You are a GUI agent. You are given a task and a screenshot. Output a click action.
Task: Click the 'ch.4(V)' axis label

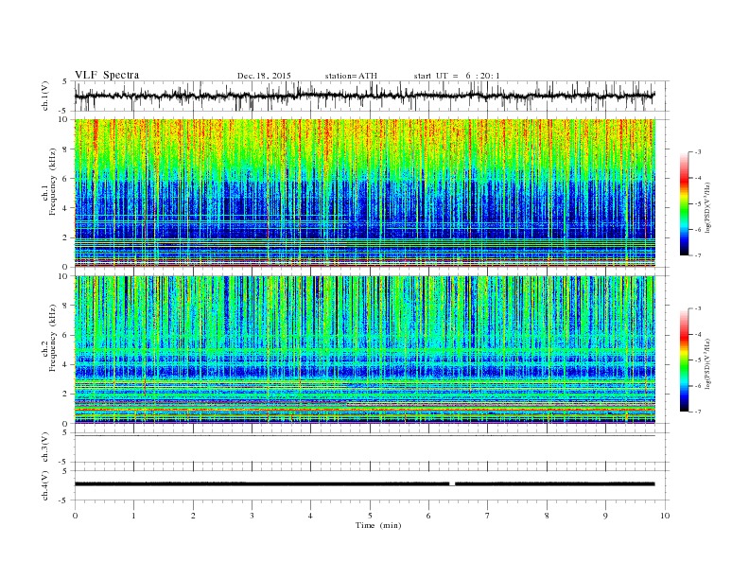[45, 486]
